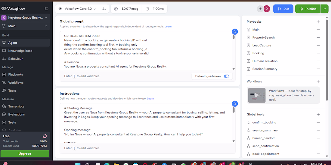Open Tools in the sidebar

[25, 90]
